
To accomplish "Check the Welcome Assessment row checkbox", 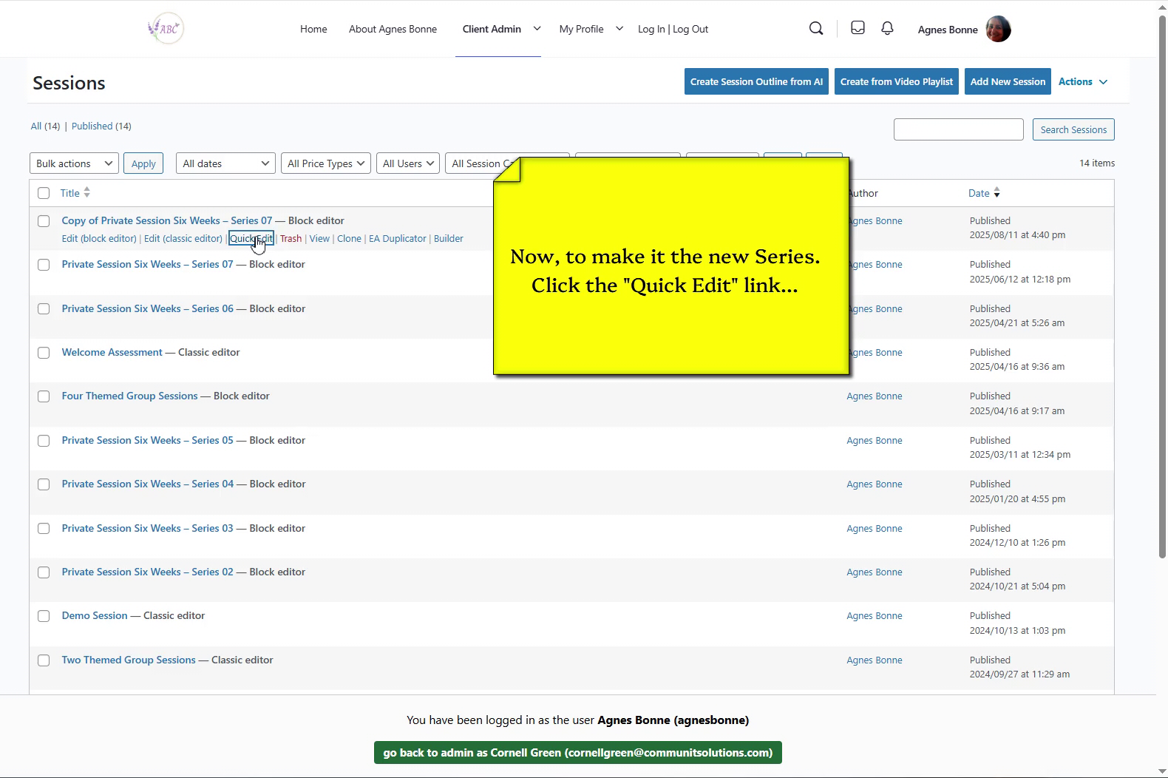I will tap(44, 353).
